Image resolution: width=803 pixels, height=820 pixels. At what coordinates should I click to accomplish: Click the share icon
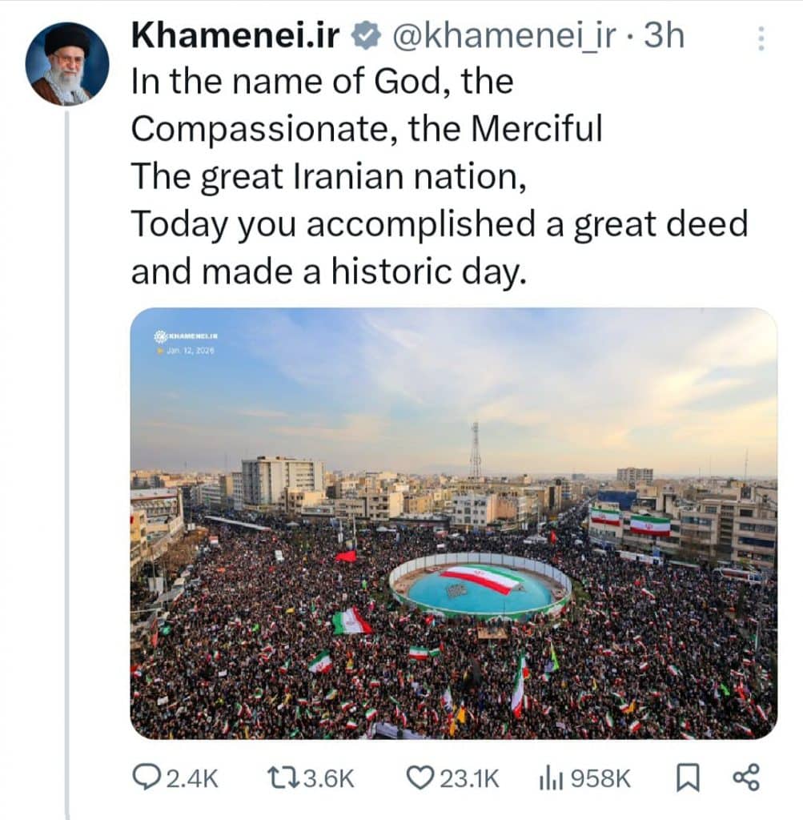(x=746, y=778)
